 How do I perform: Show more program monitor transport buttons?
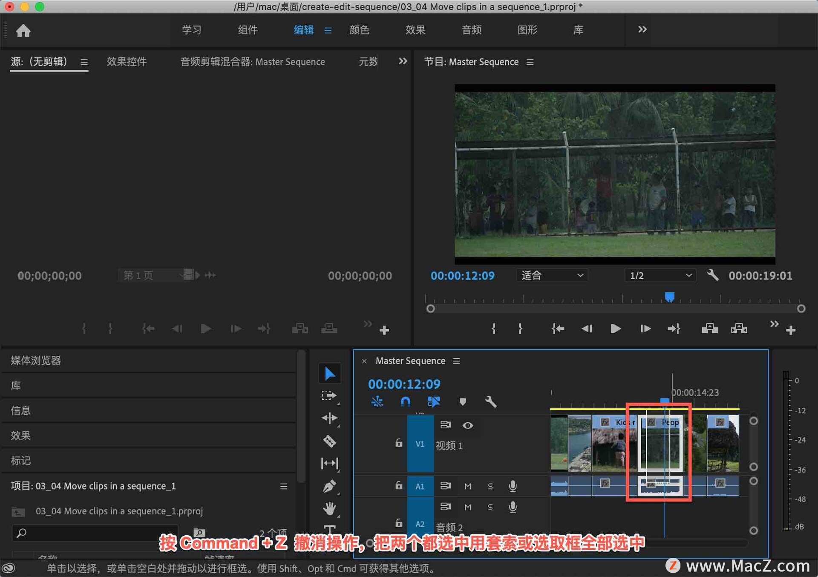(774, 324)
